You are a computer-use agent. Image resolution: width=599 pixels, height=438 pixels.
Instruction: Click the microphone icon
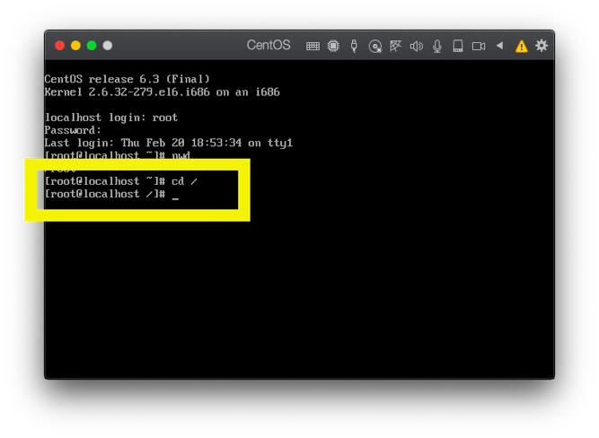click(437, 46)
